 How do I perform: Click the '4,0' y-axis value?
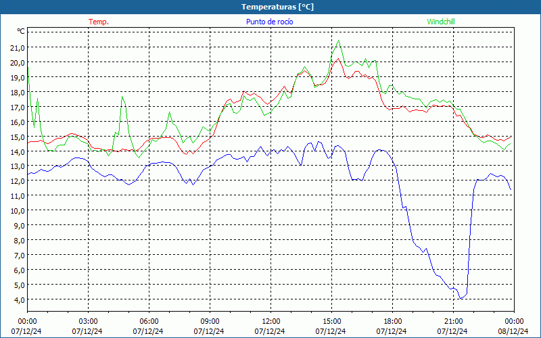coord(20,300)
